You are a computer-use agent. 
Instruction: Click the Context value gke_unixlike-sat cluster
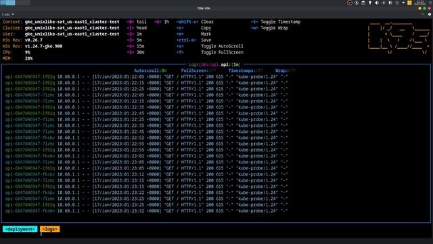click(x=72, y=22)
